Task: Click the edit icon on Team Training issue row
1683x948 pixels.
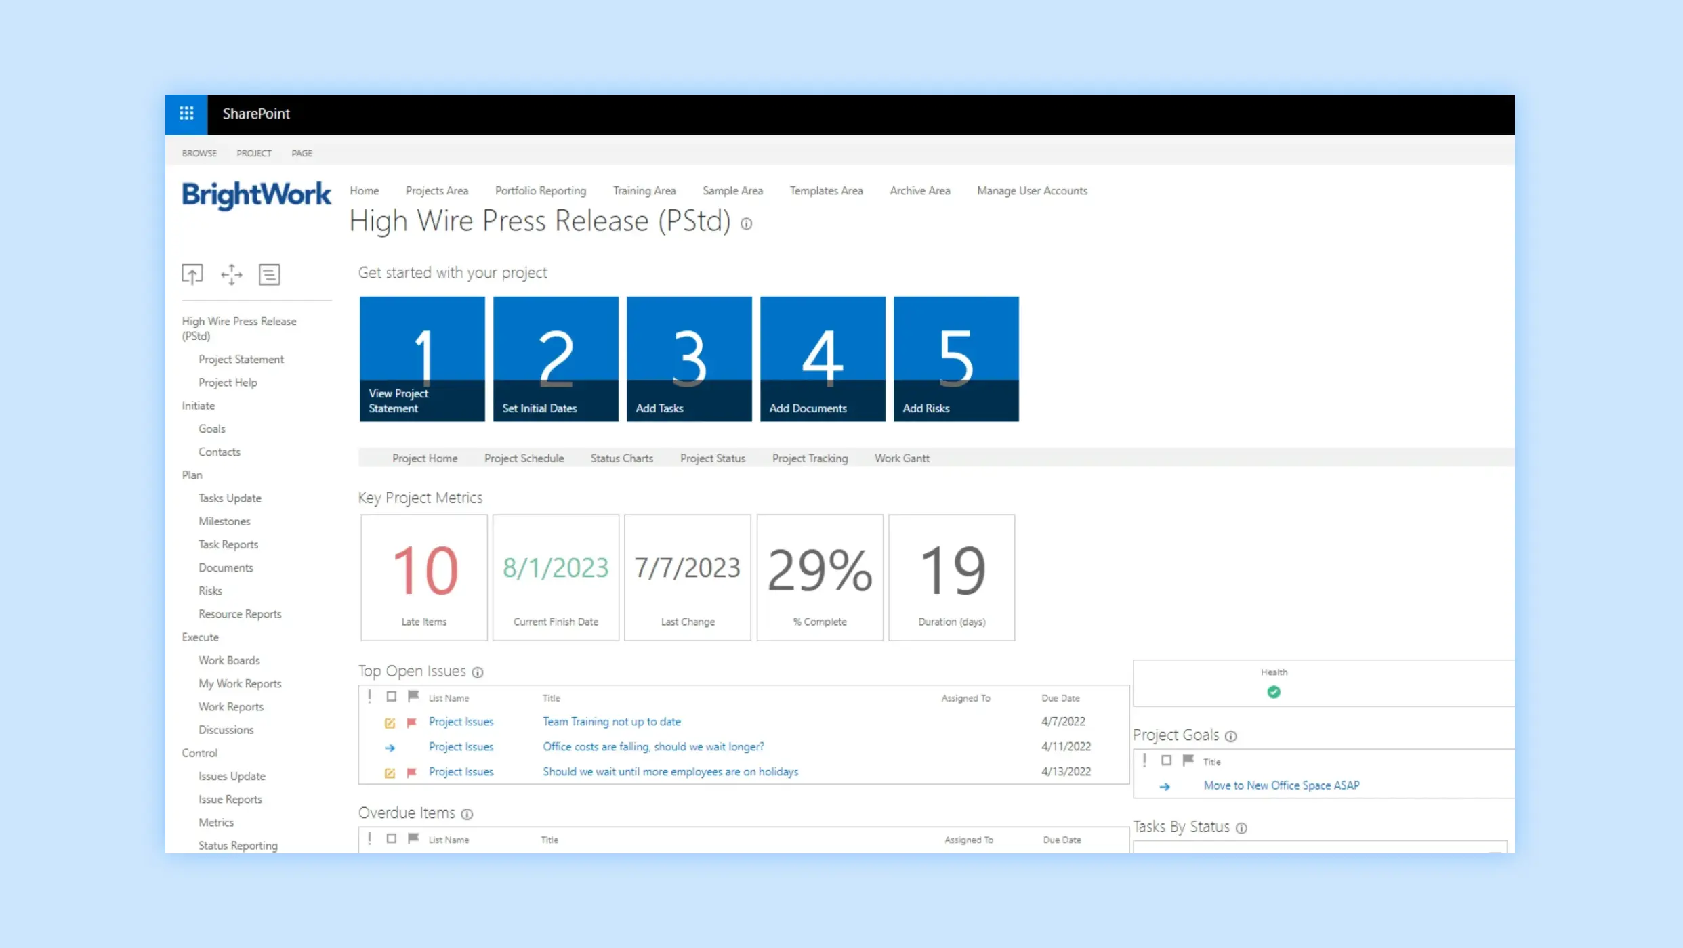Action: (x=390, y=723)
